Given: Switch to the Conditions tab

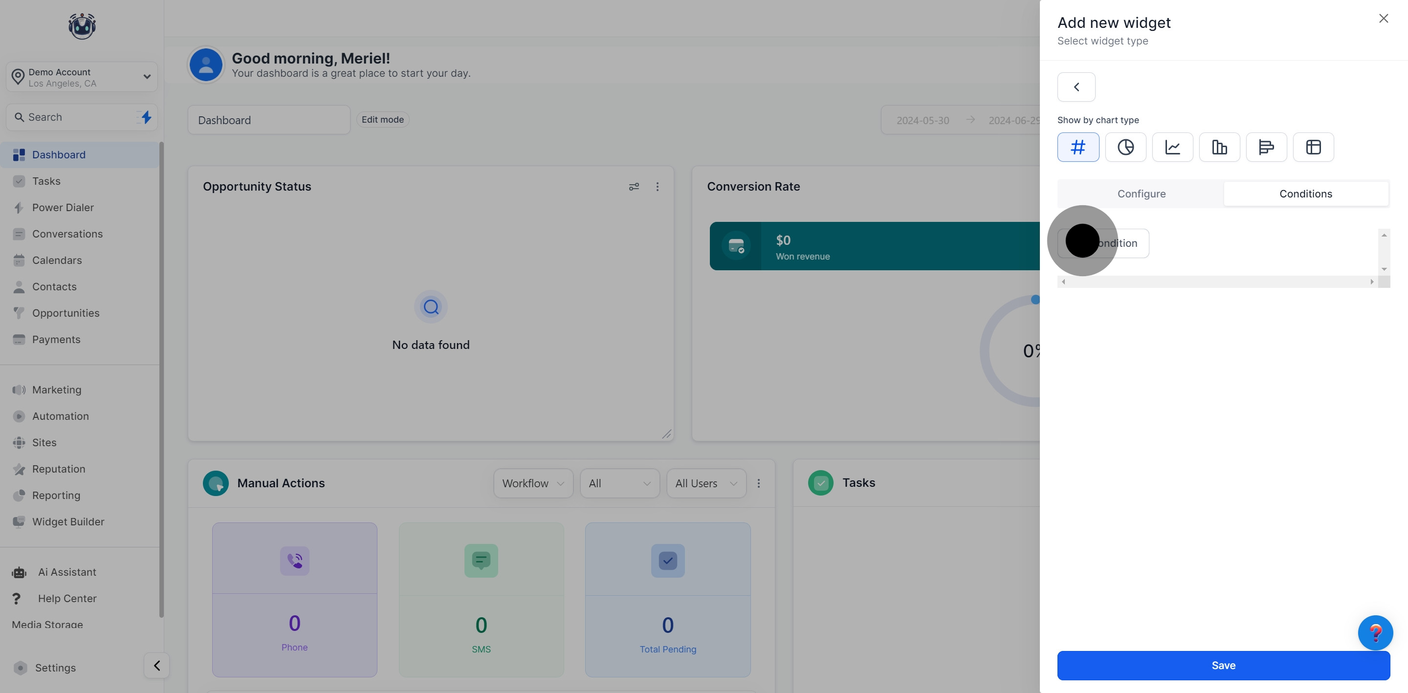Looking at the screenshot, I should point(1305,194).
